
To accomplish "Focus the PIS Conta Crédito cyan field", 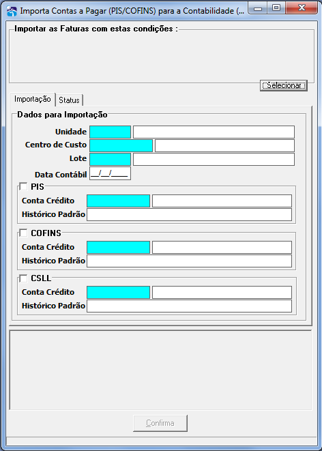I will pos(118,201).
